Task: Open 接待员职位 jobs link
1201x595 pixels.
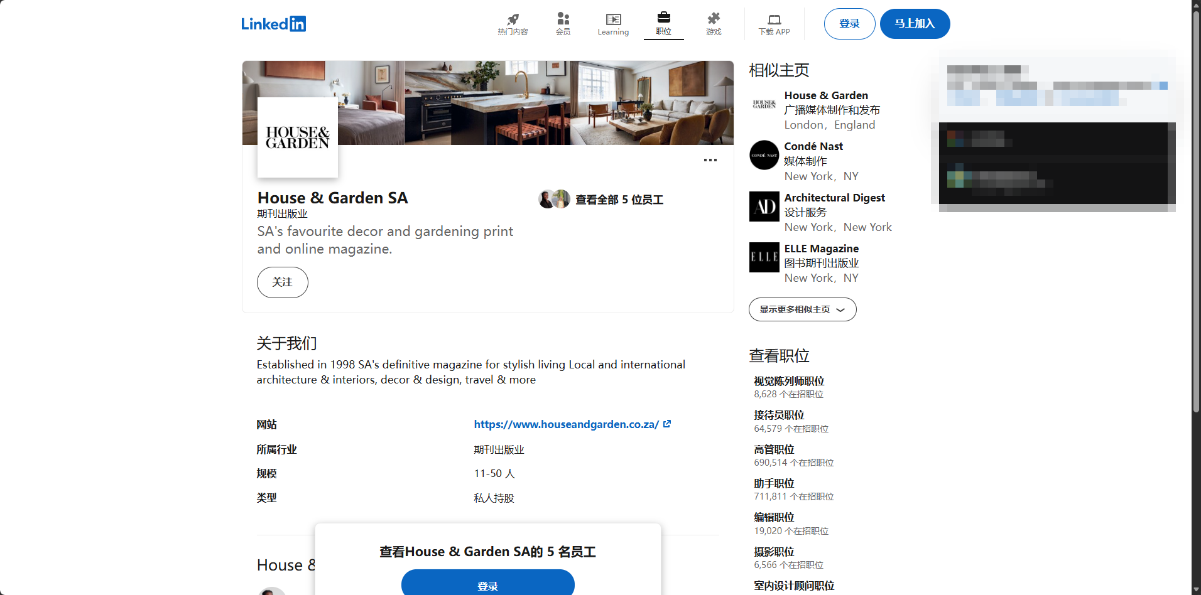Action: coord(779,415)
